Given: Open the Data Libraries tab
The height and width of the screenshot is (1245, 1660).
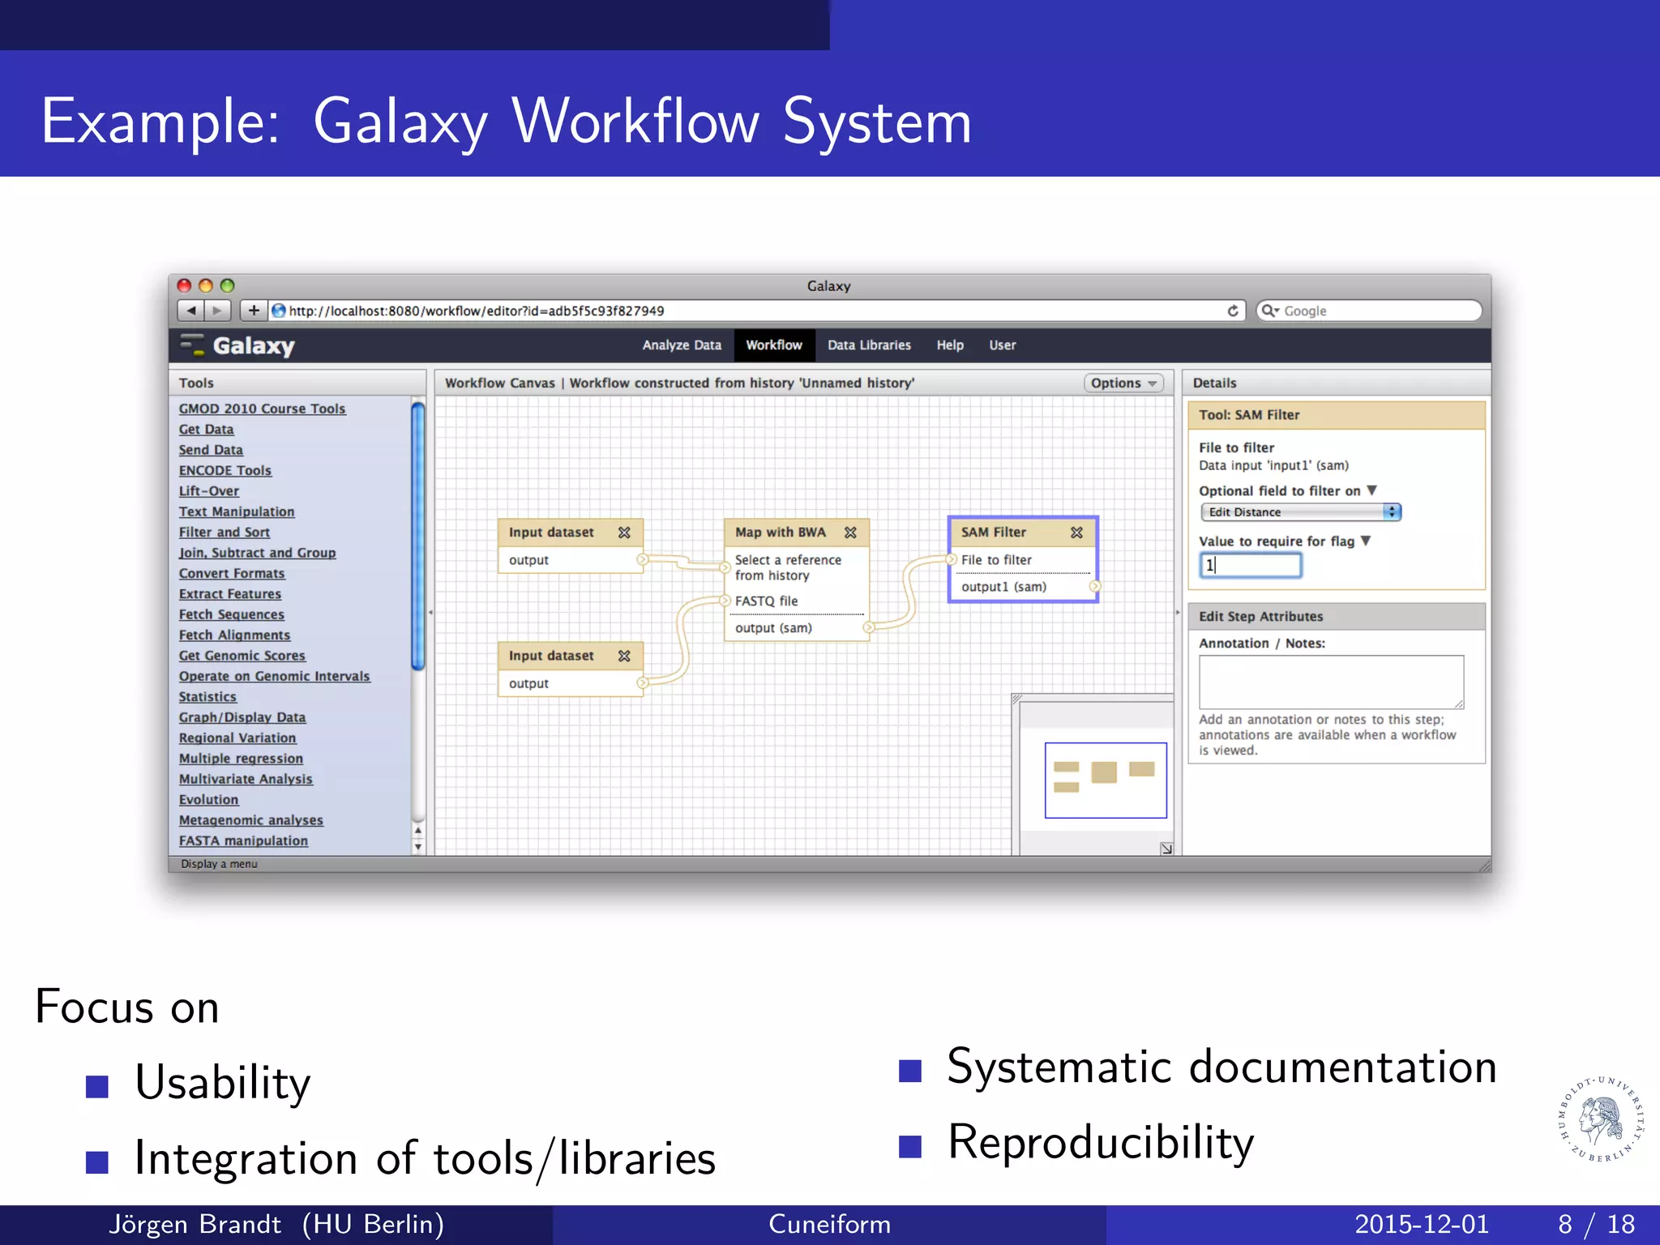Looking at the screenshot, I should click(869, 345).
